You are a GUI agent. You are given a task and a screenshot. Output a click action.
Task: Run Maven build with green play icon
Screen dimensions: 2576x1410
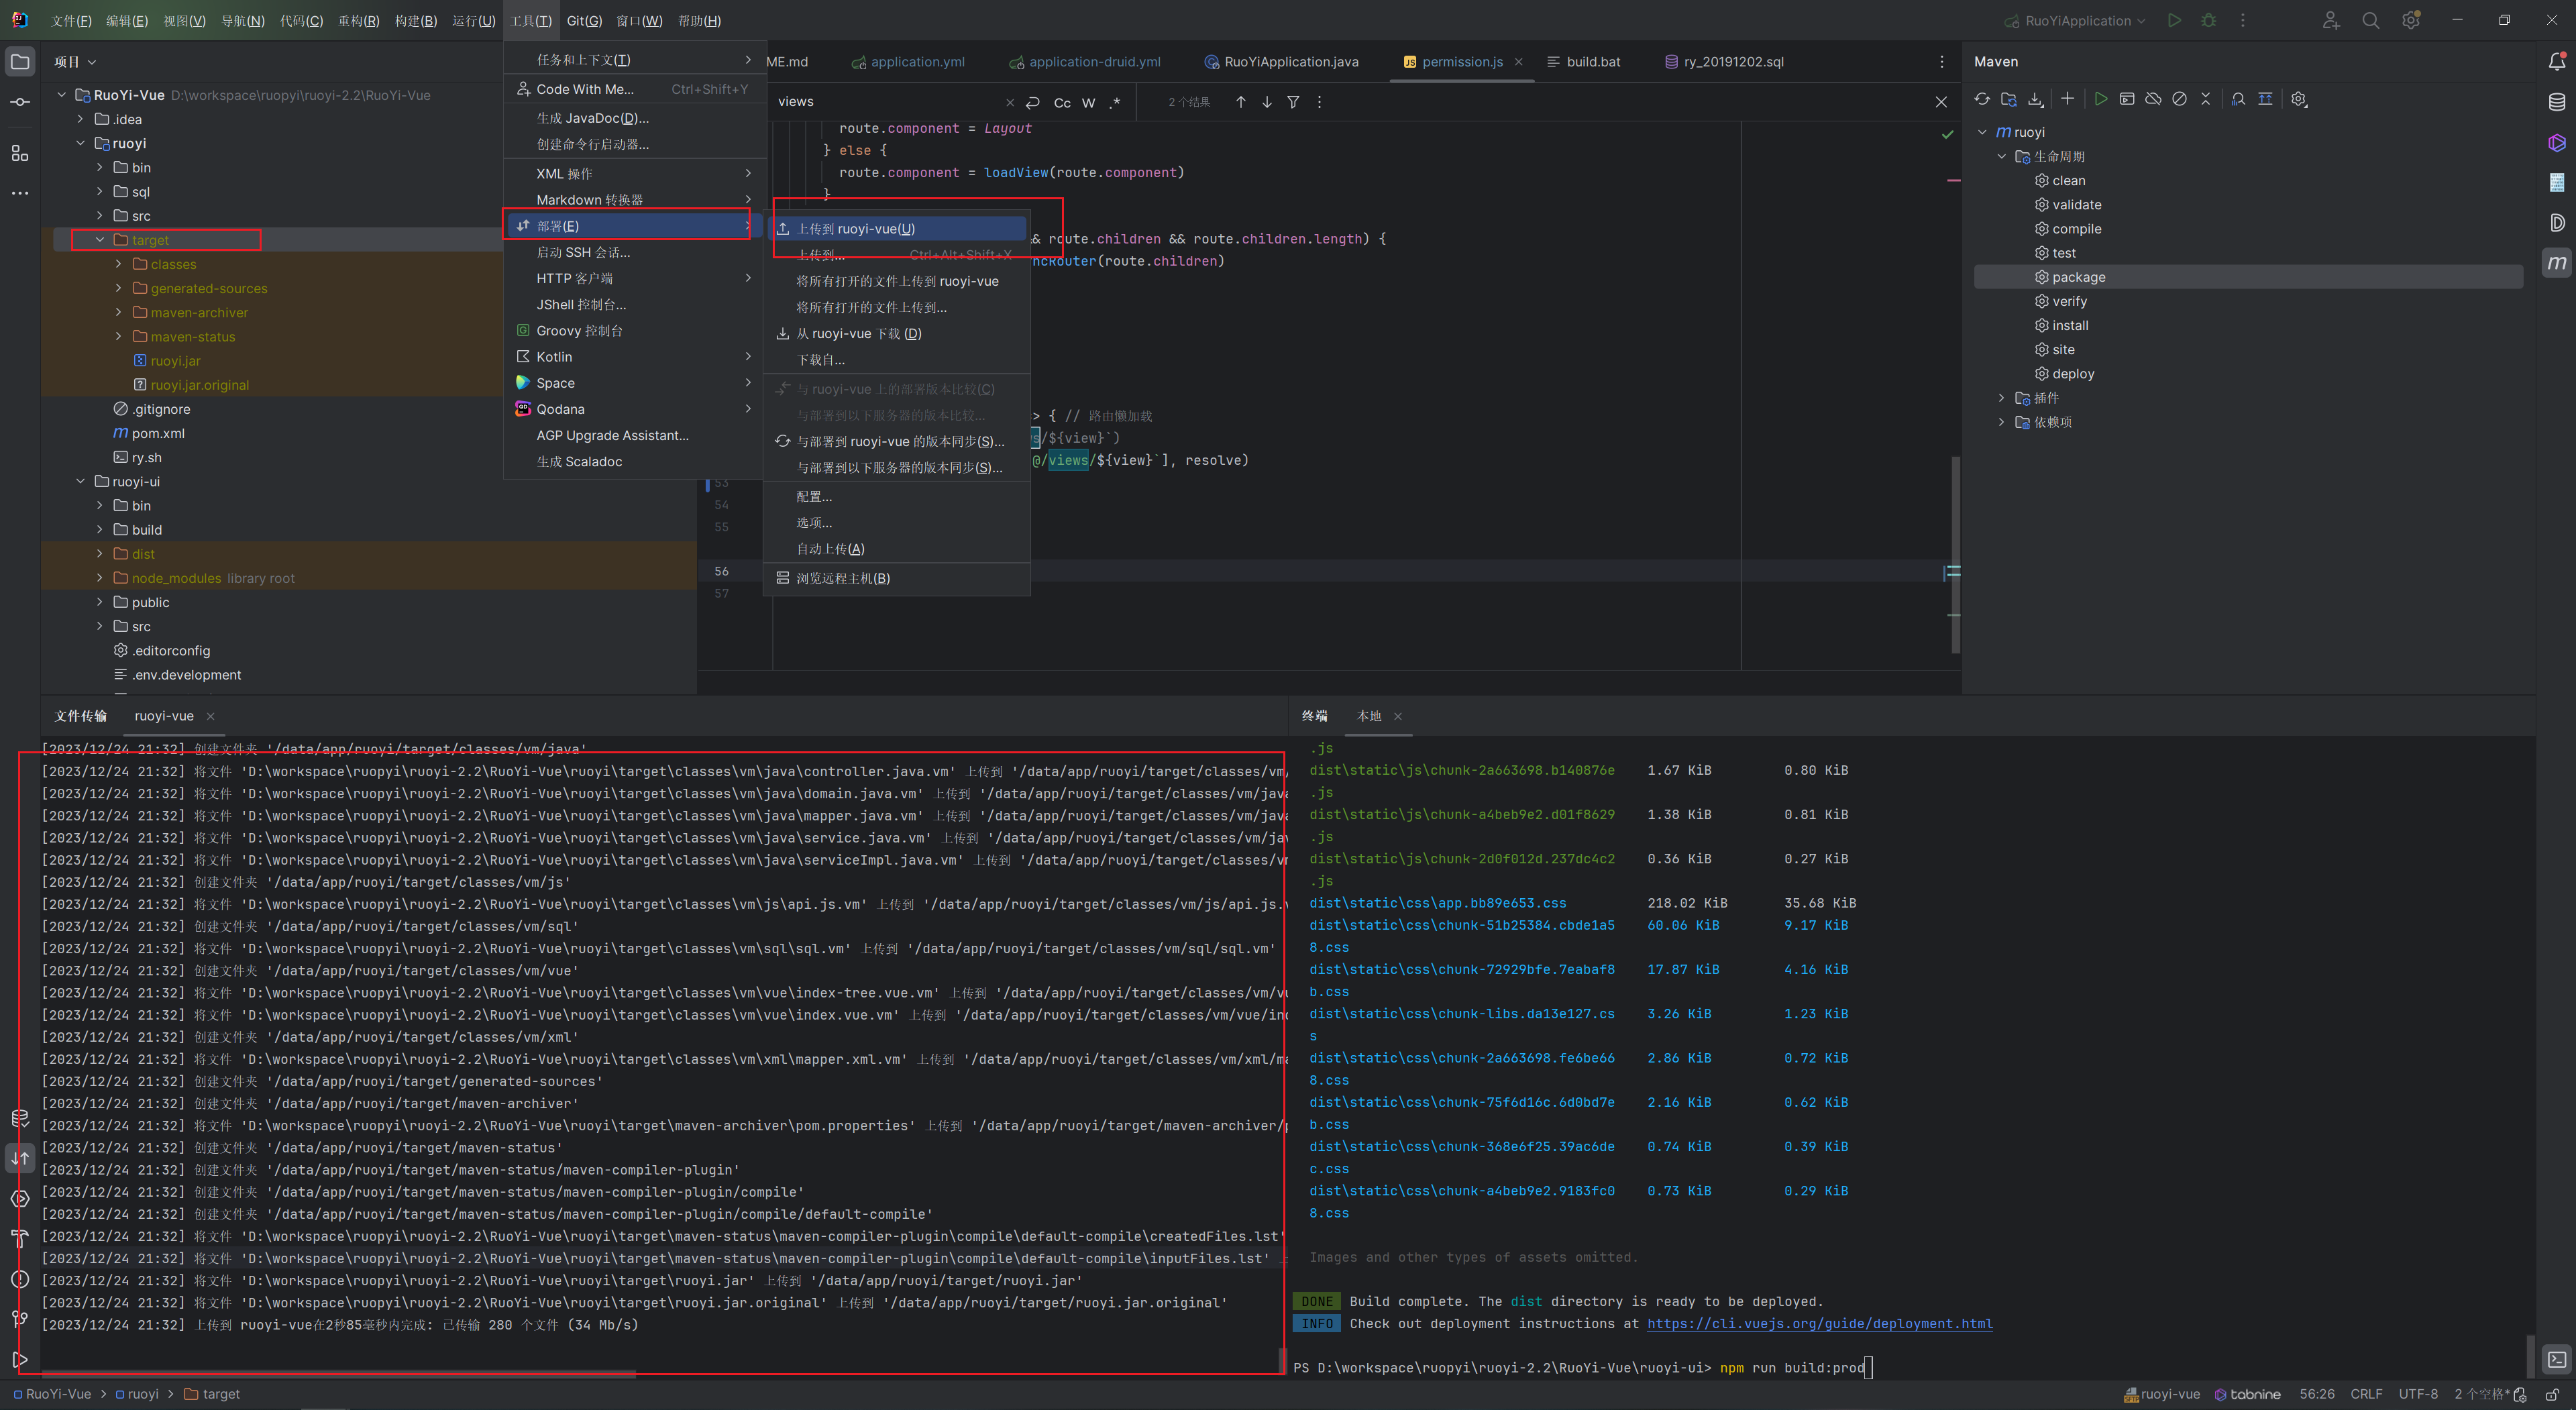point(2100,99)
